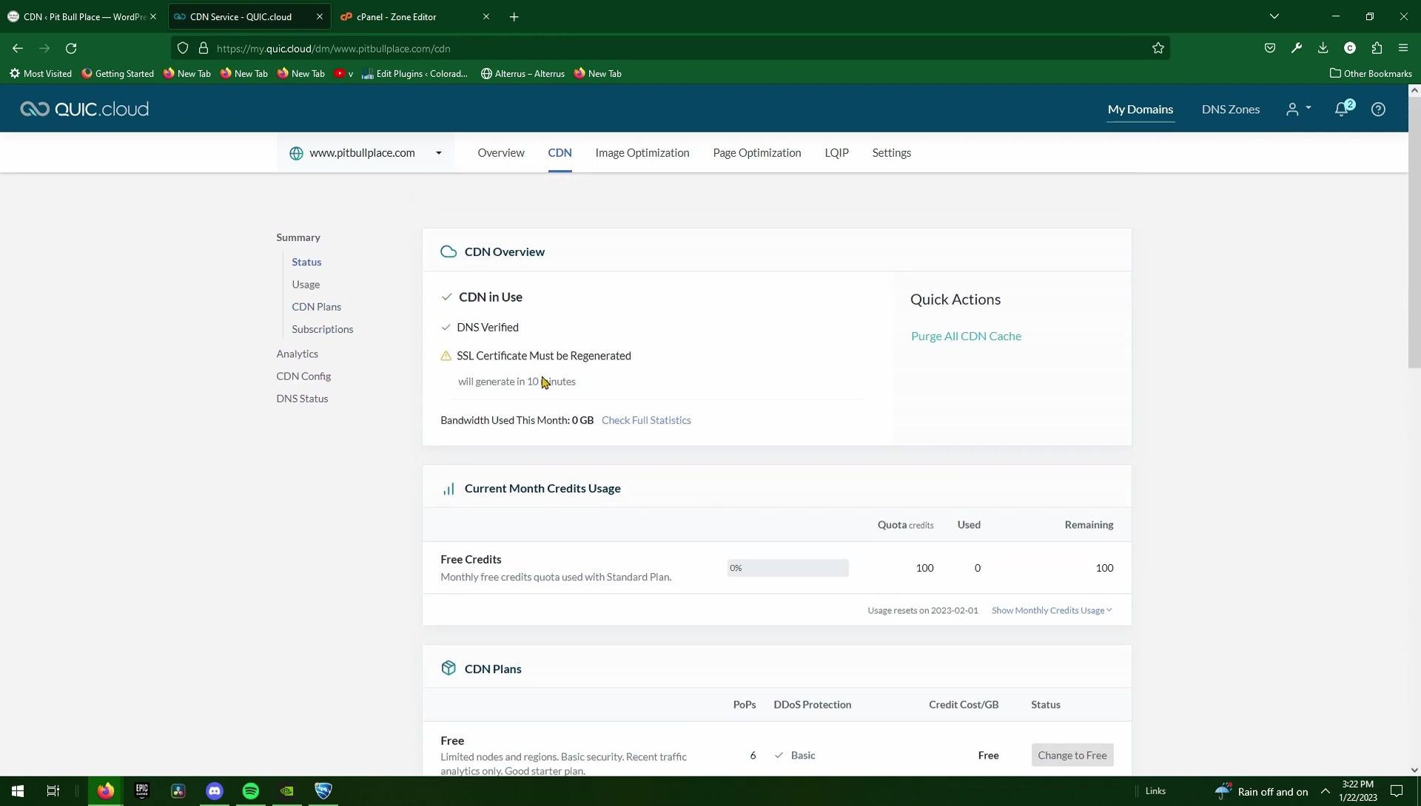Open Spotify from the taskbar
The image size is (1421, 806).
click(251, 791)
